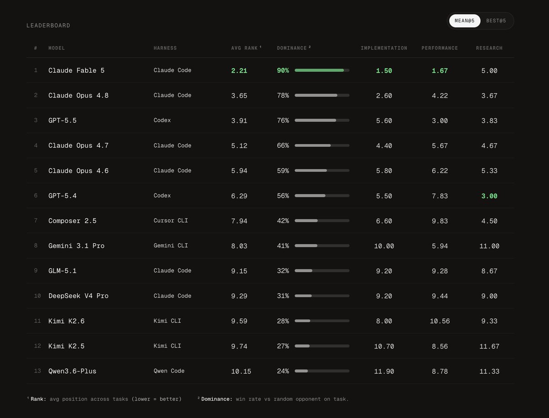Select the Claude Opus 4.8 model name
Viewport: 549px width, 418px height.
coord(78,96)
